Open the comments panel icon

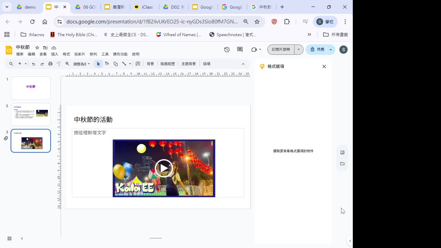[239, 50]
